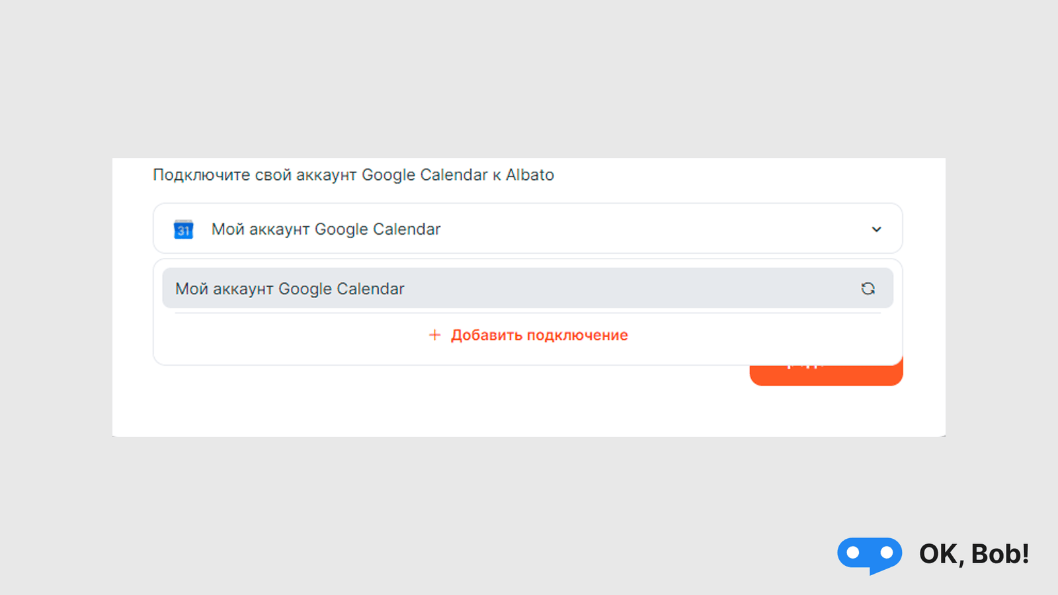Open the Мой аккаунт Google Calendar combo box
This screenshot has height=595, width=1058.
click(528, 229)
